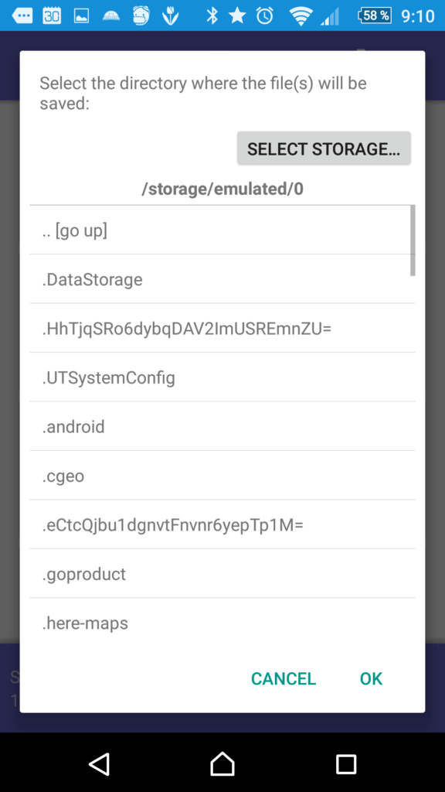Tap the star icon in status bar
445x792 pixels.
pyautogui.click(x=237, y=16)
